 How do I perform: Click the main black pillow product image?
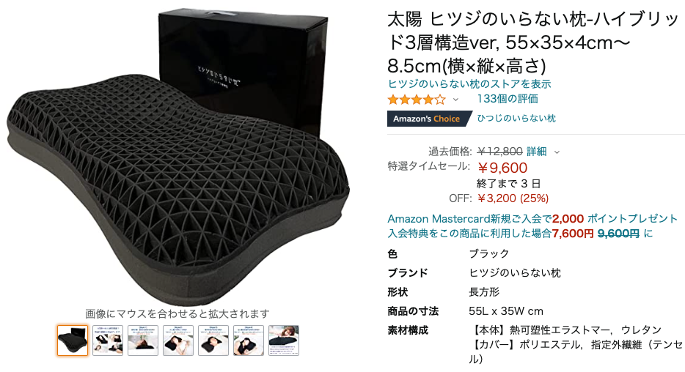click(x=178, y=157)
